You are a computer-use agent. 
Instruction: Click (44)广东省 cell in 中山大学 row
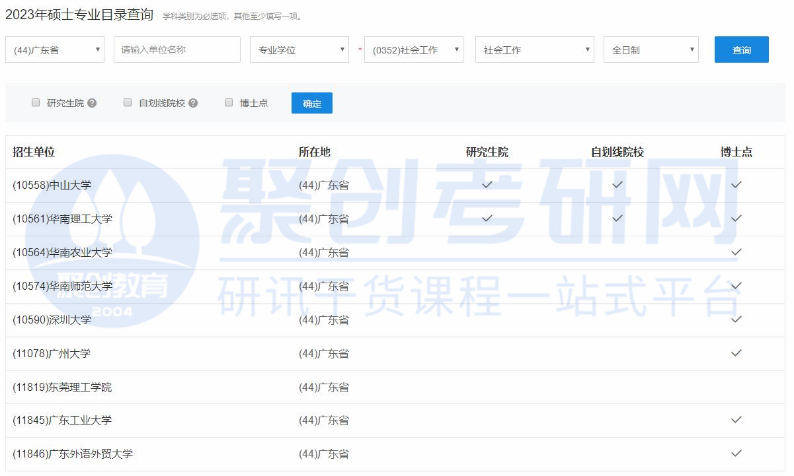pyautogui.click(x=324, y=185)
